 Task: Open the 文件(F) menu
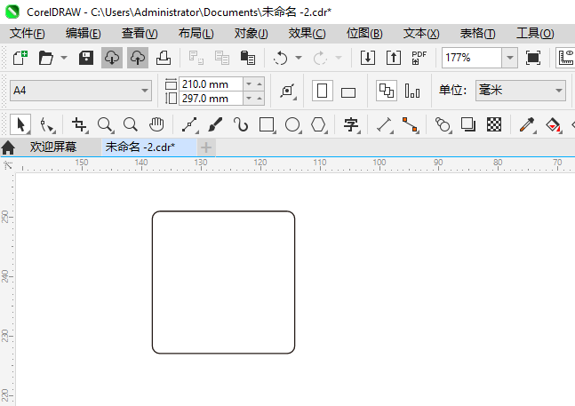pyautogui.click(x=28, y=34)
